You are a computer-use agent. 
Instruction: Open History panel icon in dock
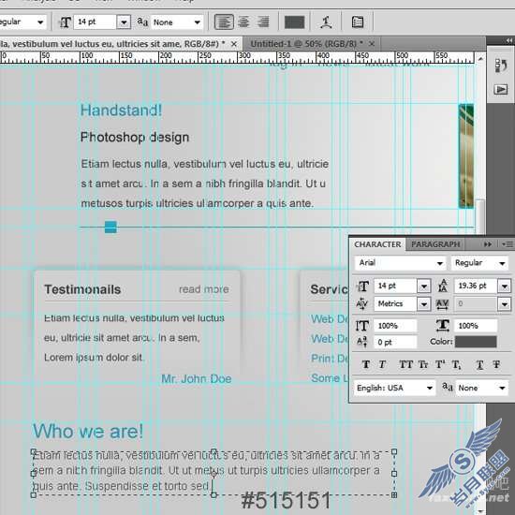click(501, 66)
